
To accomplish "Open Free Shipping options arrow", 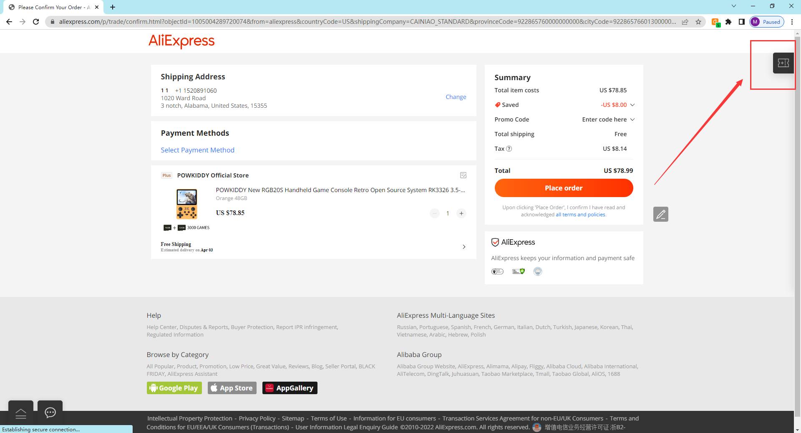I will point(464,247).
